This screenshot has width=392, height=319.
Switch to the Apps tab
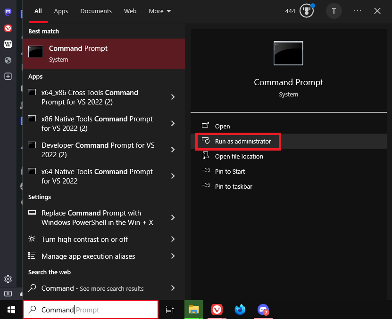click(61, 11)
